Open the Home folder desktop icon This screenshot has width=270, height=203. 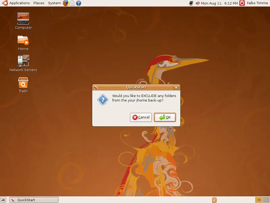[x=23, y=43]
